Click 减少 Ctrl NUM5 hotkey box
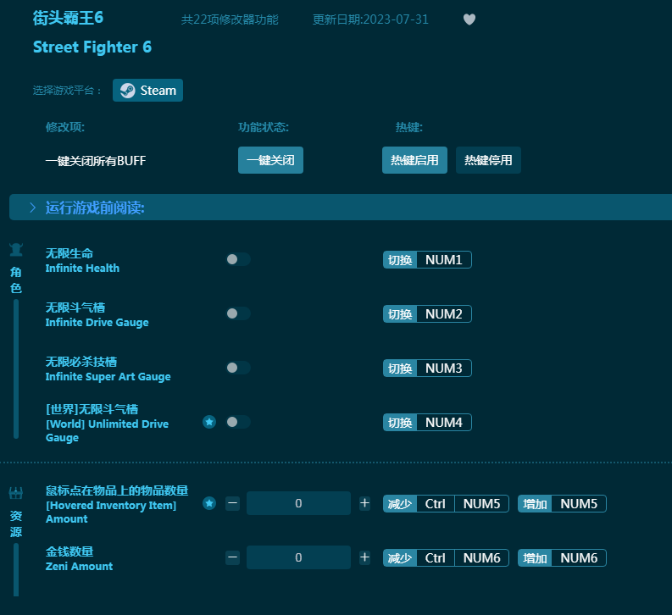 coord(446,504)
